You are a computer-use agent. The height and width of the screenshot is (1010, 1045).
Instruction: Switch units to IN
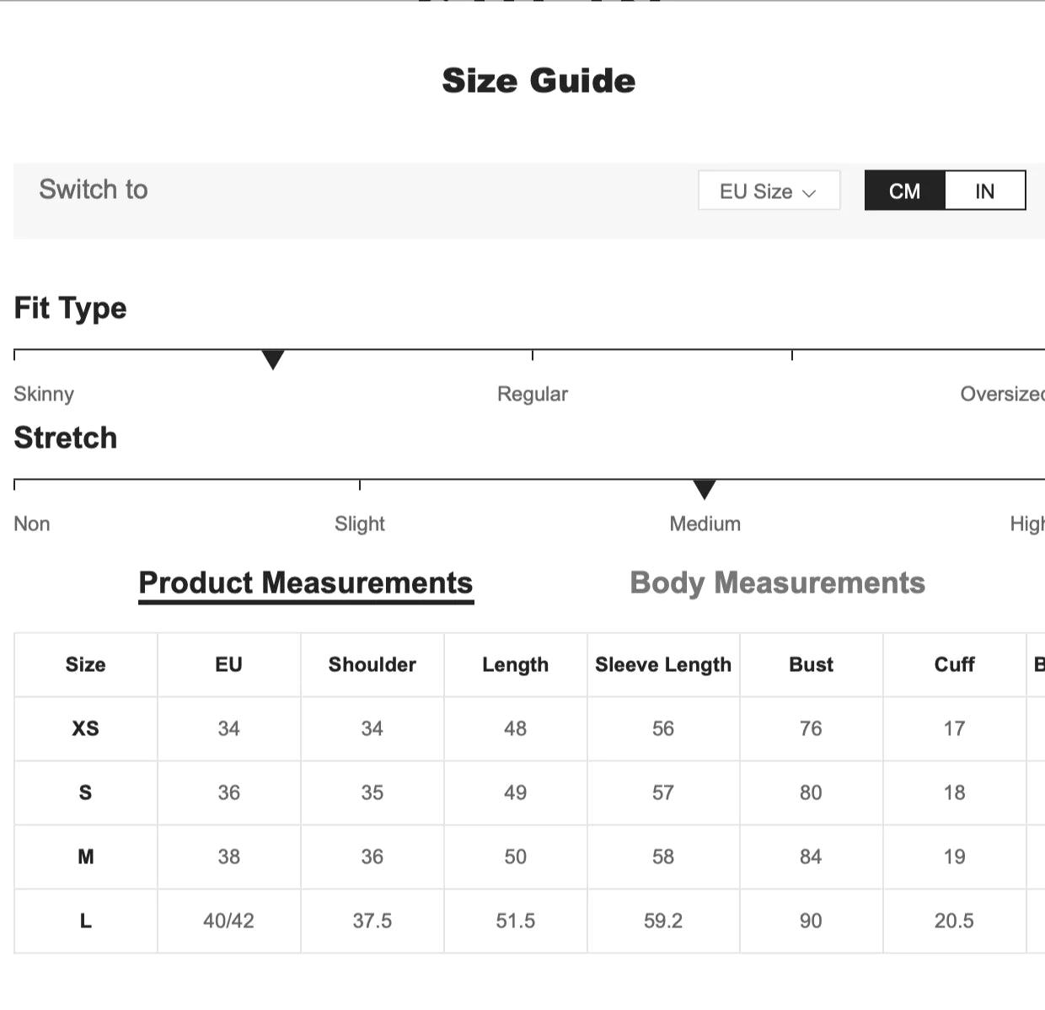point(984,191)
